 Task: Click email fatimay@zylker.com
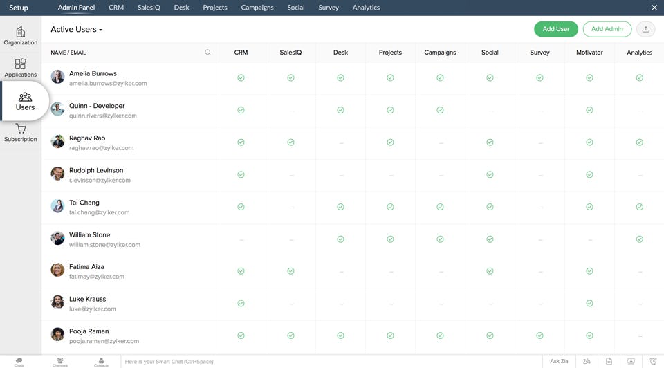[x=97, y=277]
